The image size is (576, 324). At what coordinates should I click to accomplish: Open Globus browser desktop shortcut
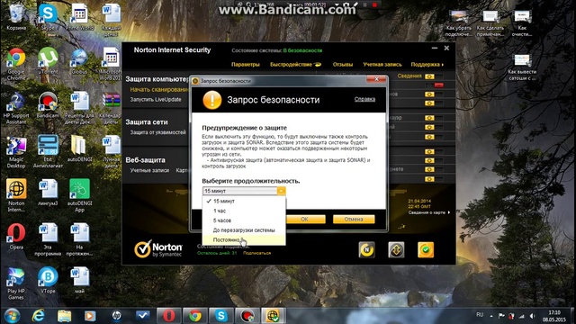(79, 61)
